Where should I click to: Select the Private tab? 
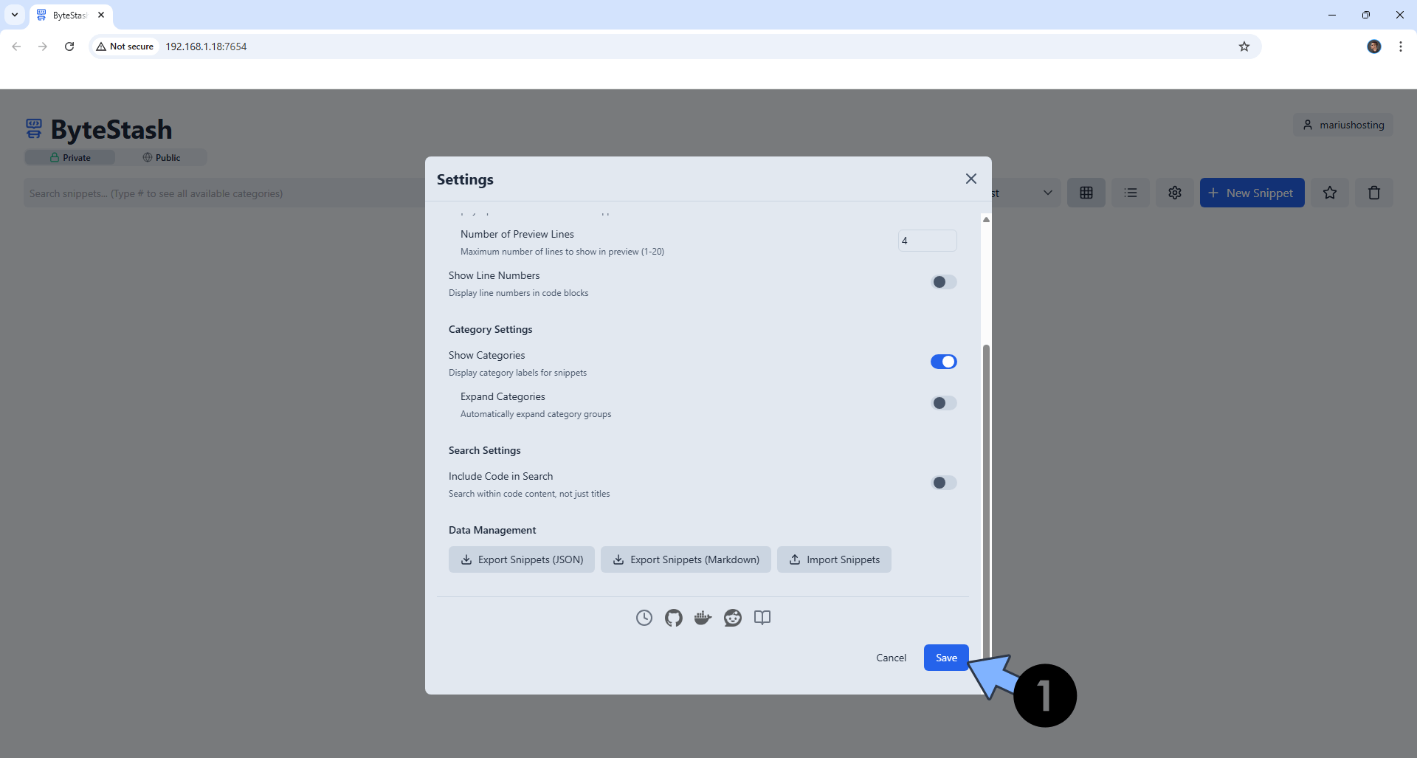[x=70, y=157]
